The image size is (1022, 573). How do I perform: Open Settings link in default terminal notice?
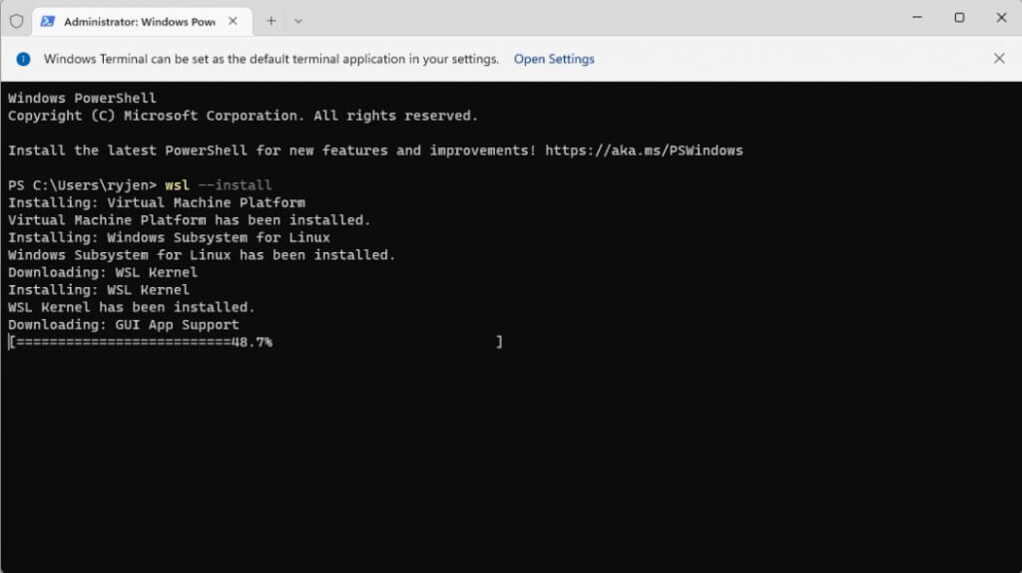(554, 59)
